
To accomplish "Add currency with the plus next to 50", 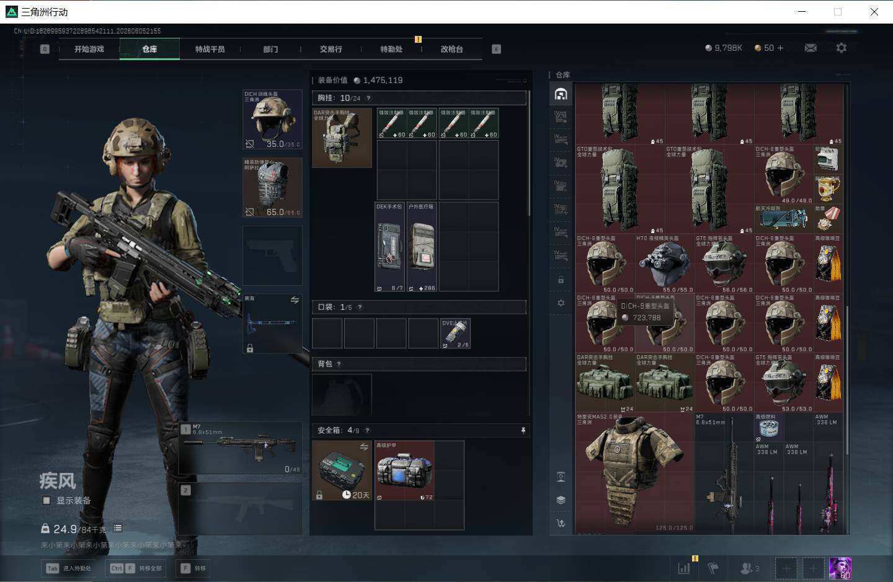I will tap(780, 48).
